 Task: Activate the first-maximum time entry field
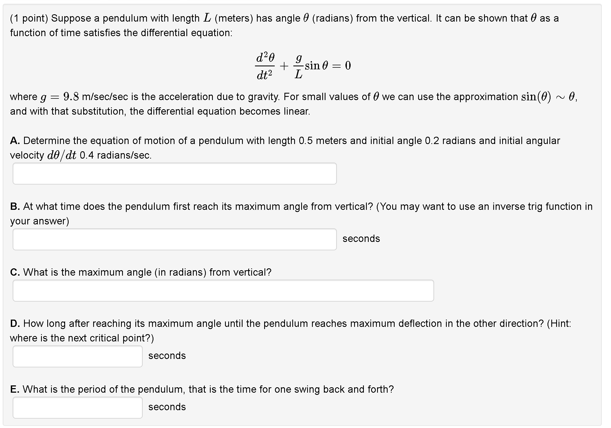point(174,239)
